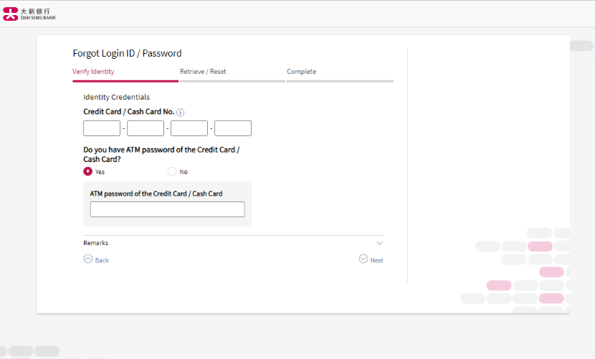Viewport: 595px width, 359px height.
Task: Click the Forgot Login ID / Password heading
Action: pyautogui.click(x=127, y=54)
